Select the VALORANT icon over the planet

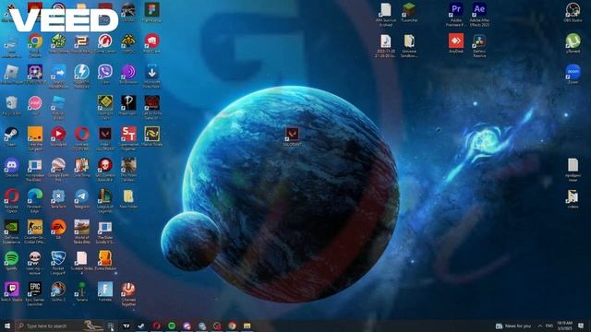(x=293, y=135)
